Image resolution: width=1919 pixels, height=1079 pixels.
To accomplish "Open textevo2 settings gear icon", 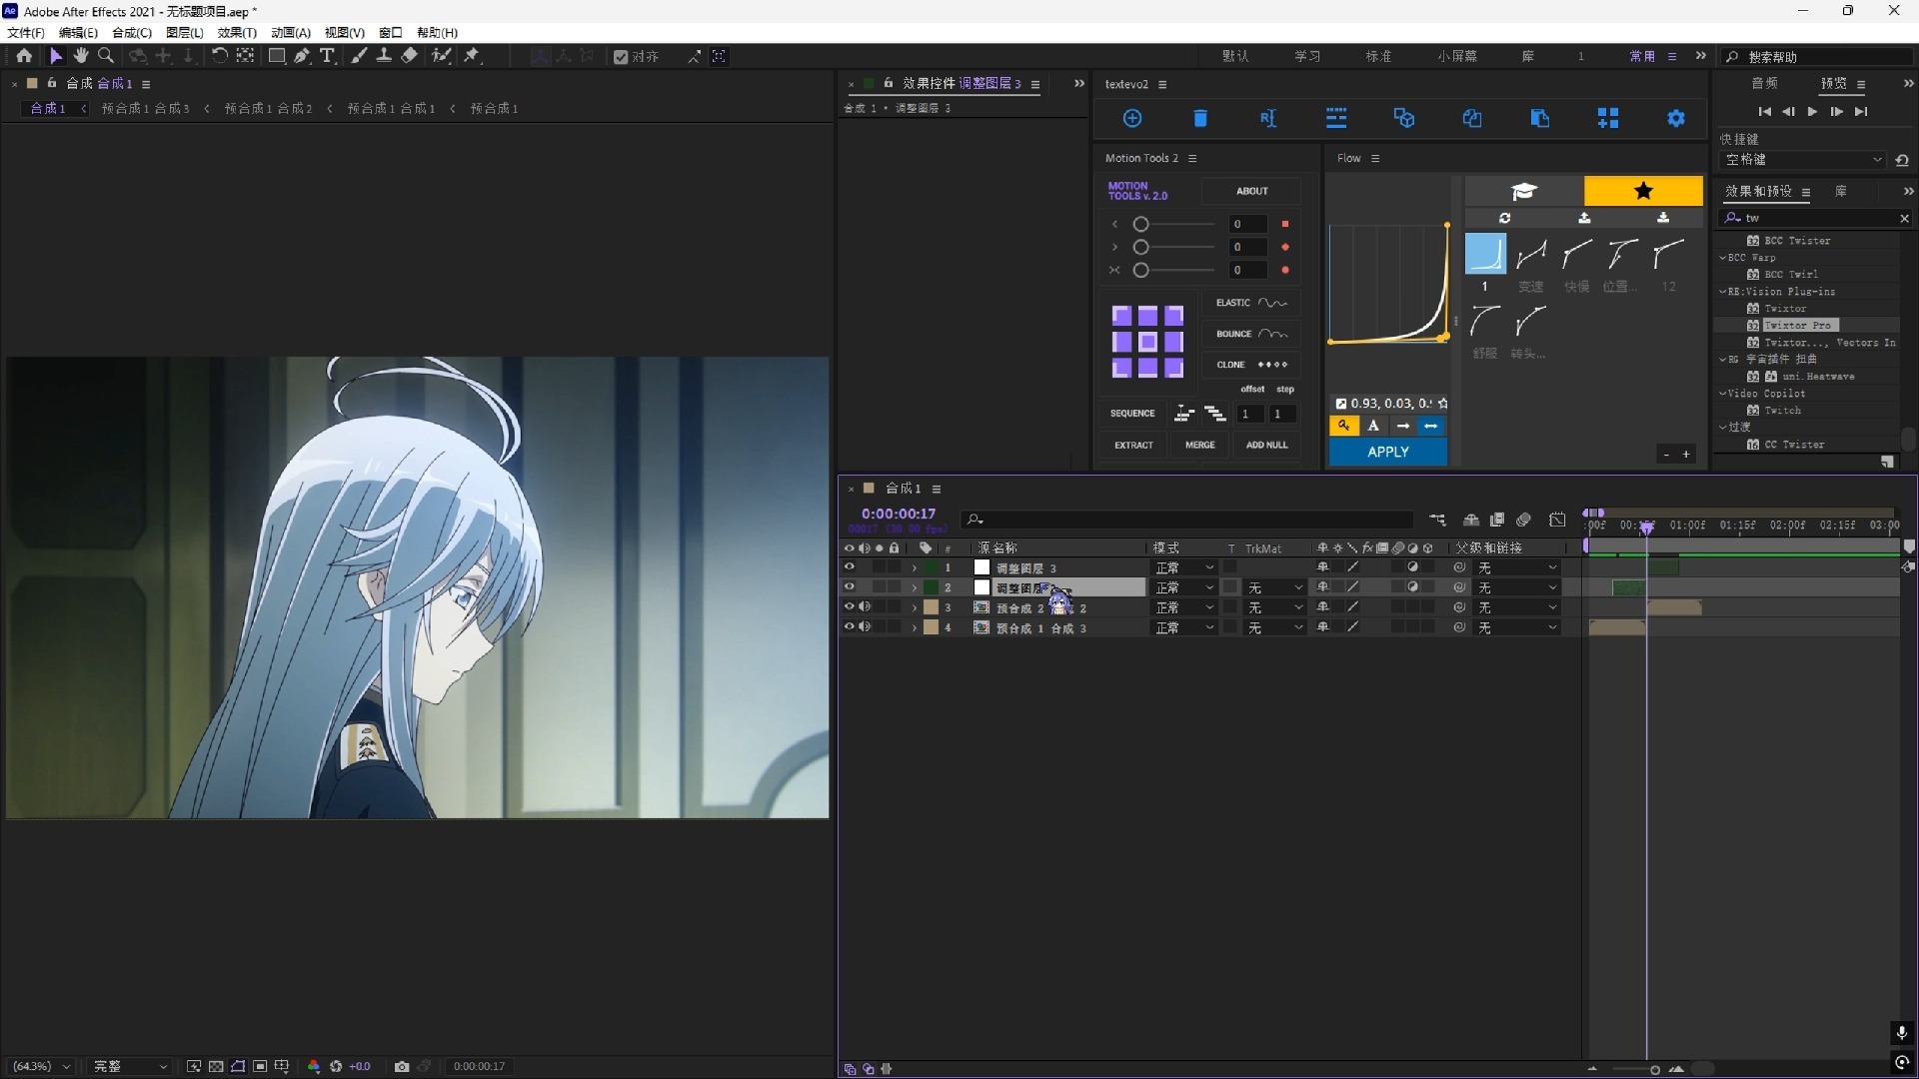I will pyautogui.click(x=1676, y=119).
